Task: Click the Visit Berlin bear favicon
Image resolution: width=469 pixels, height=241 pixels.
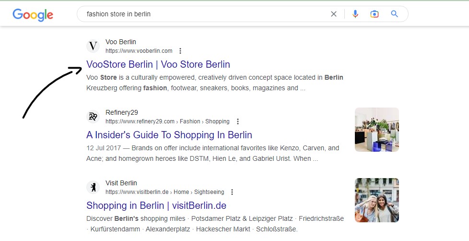Action: click(x=93, y=187)
